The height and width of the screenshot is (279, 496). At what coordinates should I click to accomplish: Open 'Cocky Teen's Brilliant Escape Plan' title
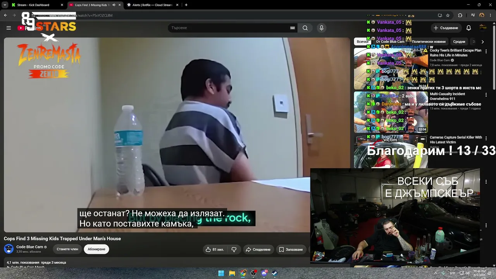(455, 53)
